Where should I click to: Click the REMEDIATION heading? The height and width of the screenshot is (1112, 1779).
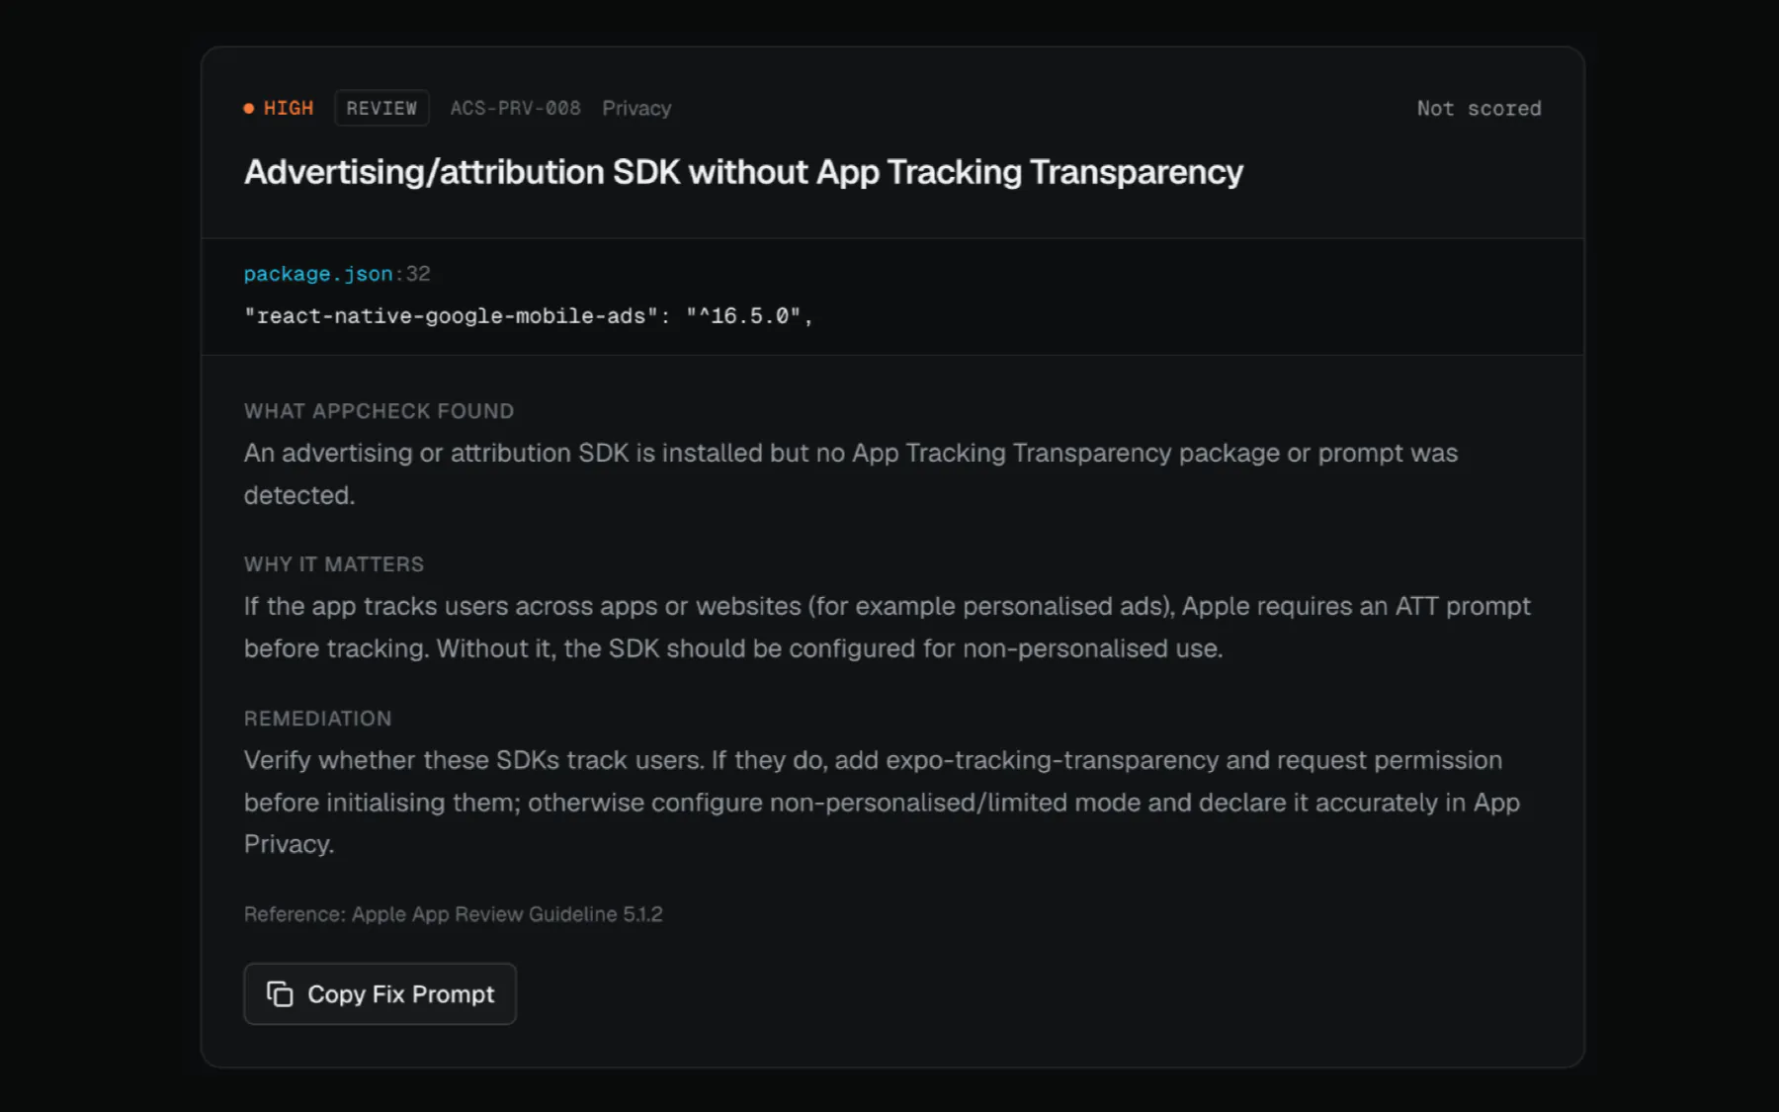tap(318, 719)
